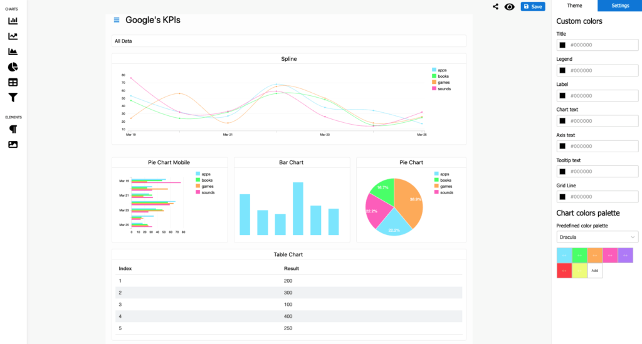The height and width of the screenshot is (344, 642).
Task: Add a filter element from sidebar
Action: point(13,97)
